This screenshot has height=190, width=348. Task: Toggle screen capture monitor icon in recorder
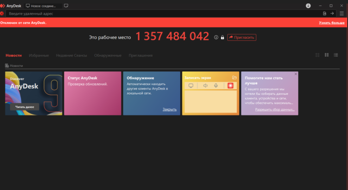click(x=191, y=86)
